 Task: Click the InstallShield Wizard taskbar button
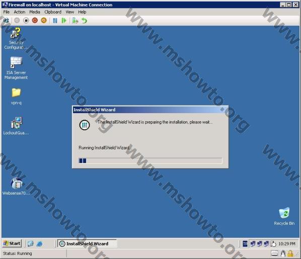click(x=87, y=243)
